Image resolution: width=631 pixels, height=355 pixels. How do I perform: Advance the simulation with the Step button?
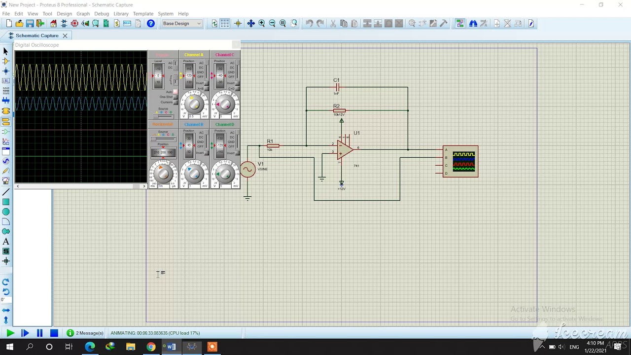[25, 333]
